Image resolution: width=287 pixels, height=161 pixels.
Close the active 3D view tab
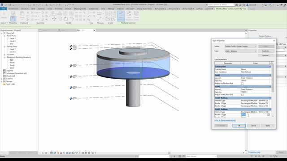94,30
